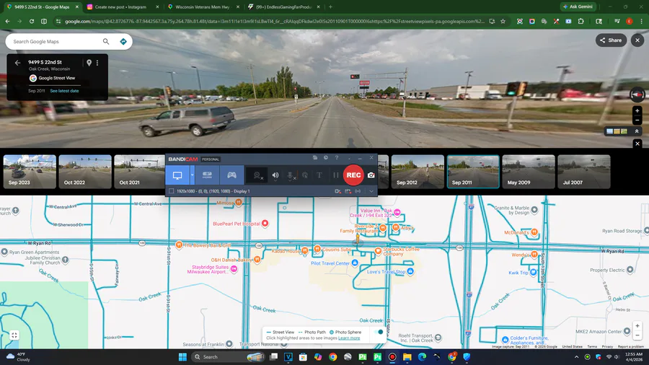The width and height of the screenshot is (649, 365).
Task: Open Jul 2007 Street View thumbnail
Action: pos(584,172)
